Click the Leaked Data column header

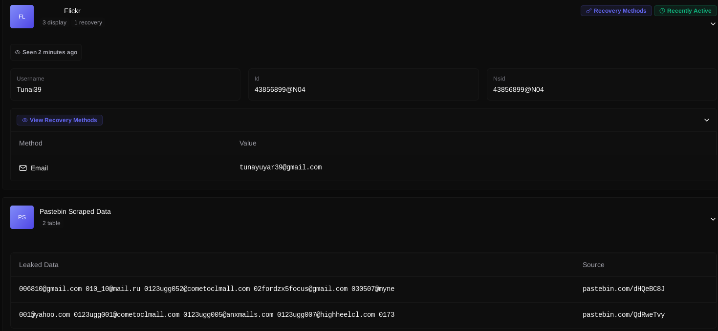(39, 265)
